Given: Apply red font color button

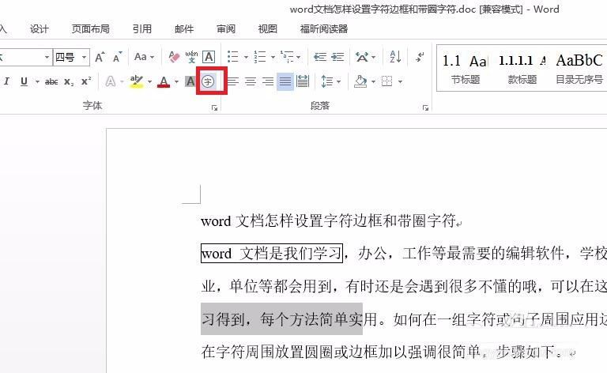Looking at the screenshot, I should pyautogui.click(x=164, y=81).
